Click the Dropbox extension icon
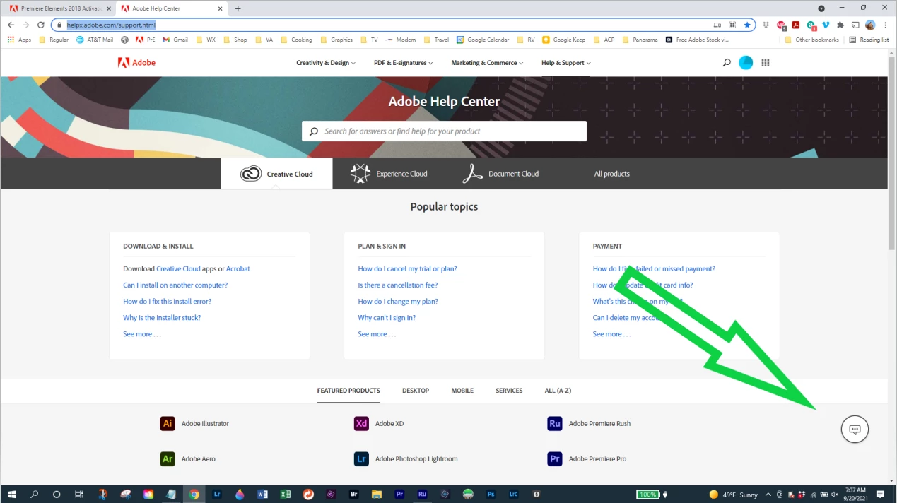This screenshot has width=897, height=503. click(x=766, y=25)
